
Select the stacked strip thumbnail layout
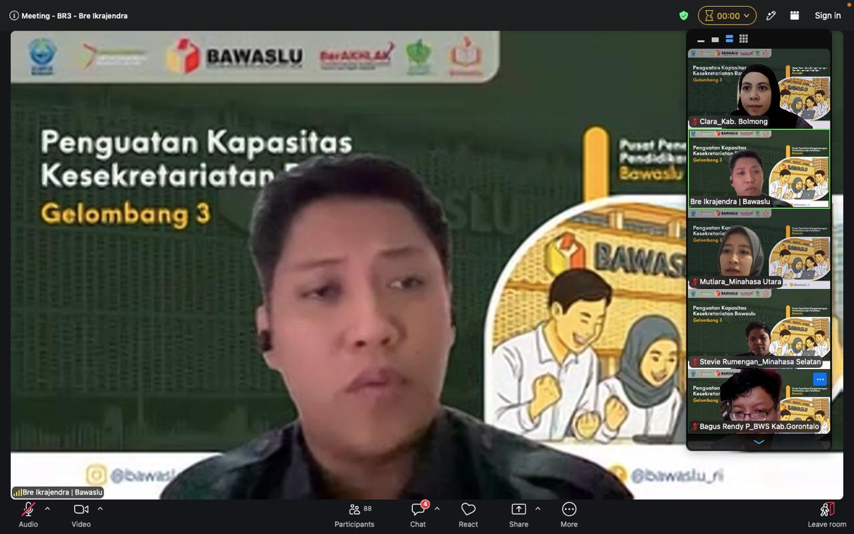tap(729, 39)
